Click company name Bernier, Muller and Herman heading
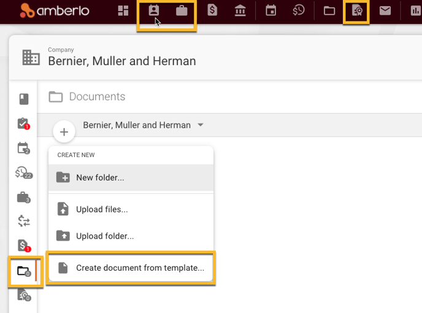The width and height of the screenshot is (422, 313). point(122,61)
